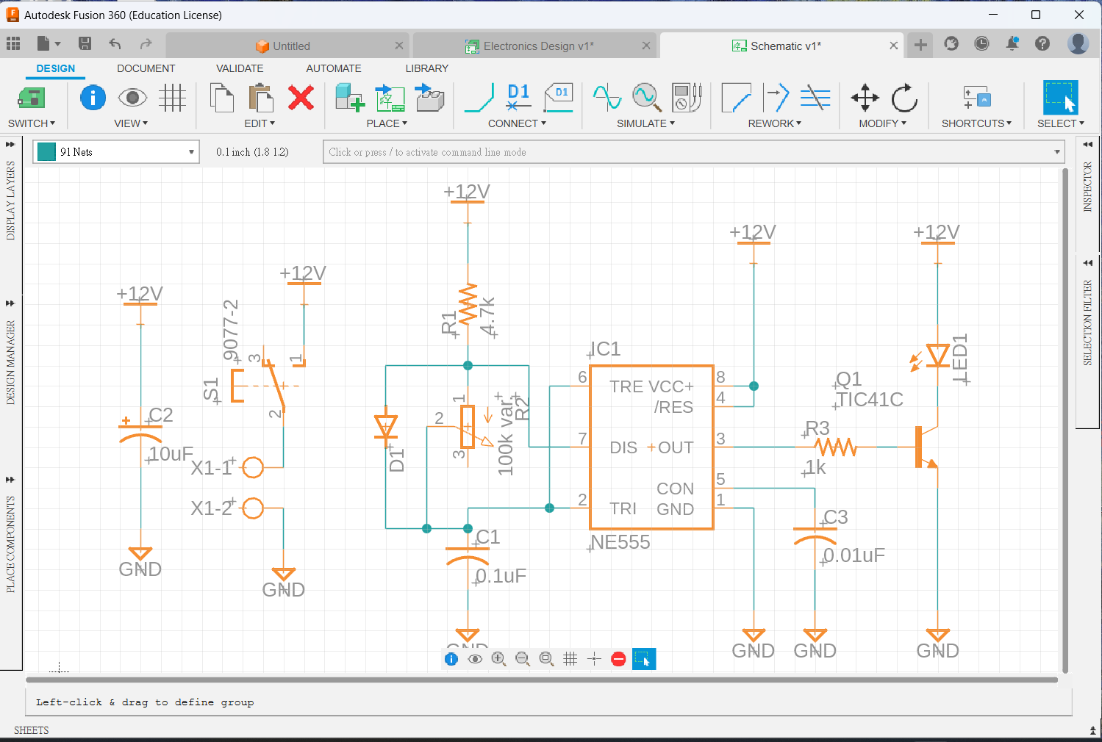Image resolution: width=1102 pixels, height=742 pixels.
Task: Toggle grid in bottom canvas toolbar
Action: click(570, 659)
